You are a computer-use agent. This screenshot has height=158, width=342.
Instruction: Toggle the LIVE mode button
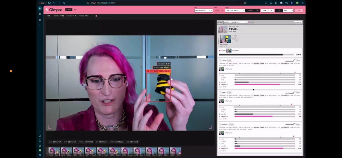click(x=279, y=10)
